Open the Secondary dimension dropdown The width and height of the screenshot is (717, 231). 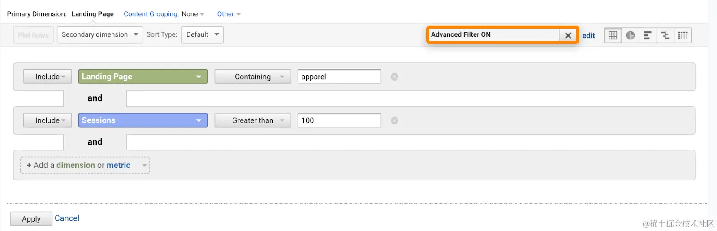99,35
